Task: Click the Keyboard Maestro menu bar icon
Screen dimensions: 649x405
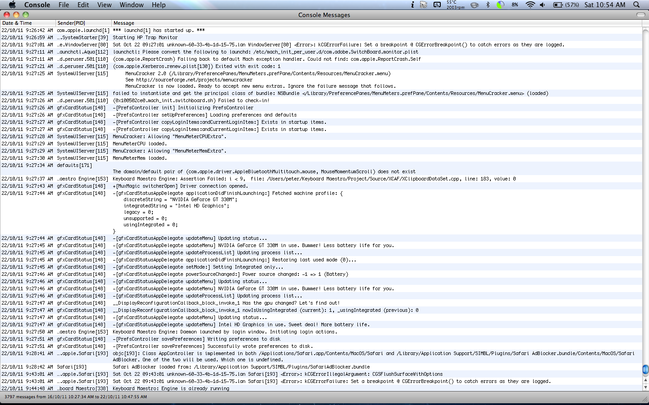Action: coord(437,5)
